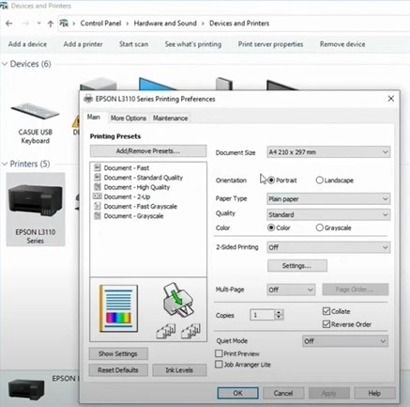
Task: Click Add a printer in toolbar
Action: [x=83, y=44]
